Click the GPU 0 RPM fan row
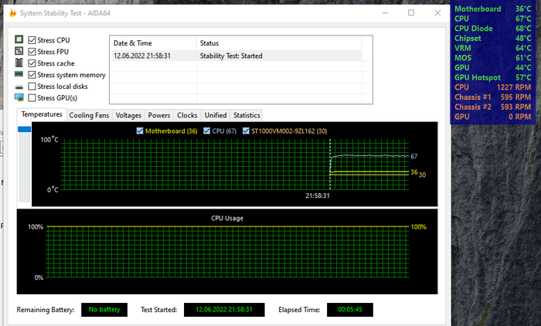 click(493, 117)
